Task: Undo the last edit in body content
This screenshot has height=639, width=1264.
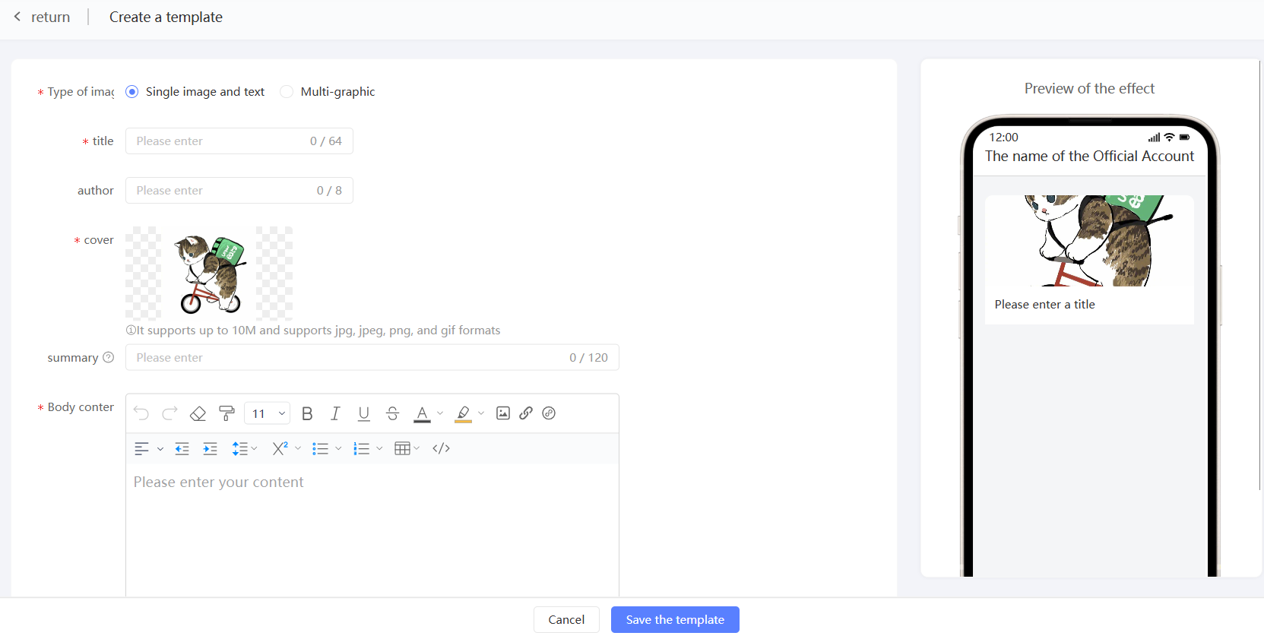Action: pos(141,413)
